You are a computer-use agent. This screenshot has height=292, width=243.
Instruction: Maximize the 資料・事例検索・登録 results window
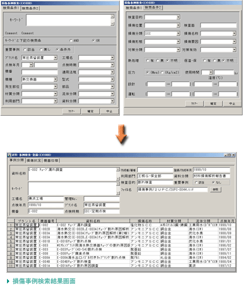[230, 155]
